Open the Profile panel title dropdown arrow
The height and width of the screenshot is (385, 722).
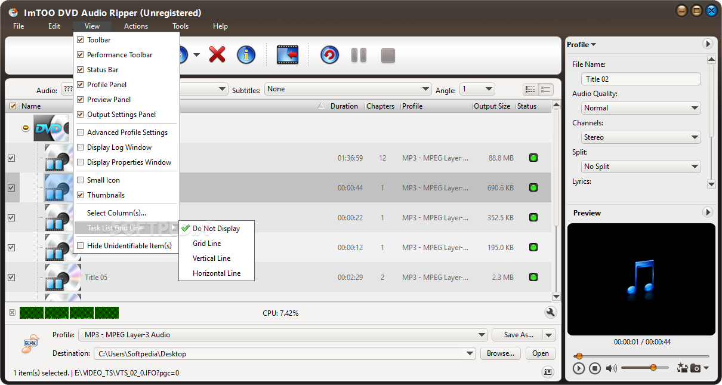[x=593, y=45]
